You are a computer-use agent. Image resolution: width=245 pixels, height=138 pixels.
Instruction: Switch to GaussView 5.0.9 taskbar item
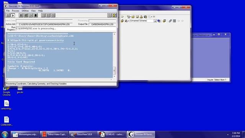click(83, 135)
